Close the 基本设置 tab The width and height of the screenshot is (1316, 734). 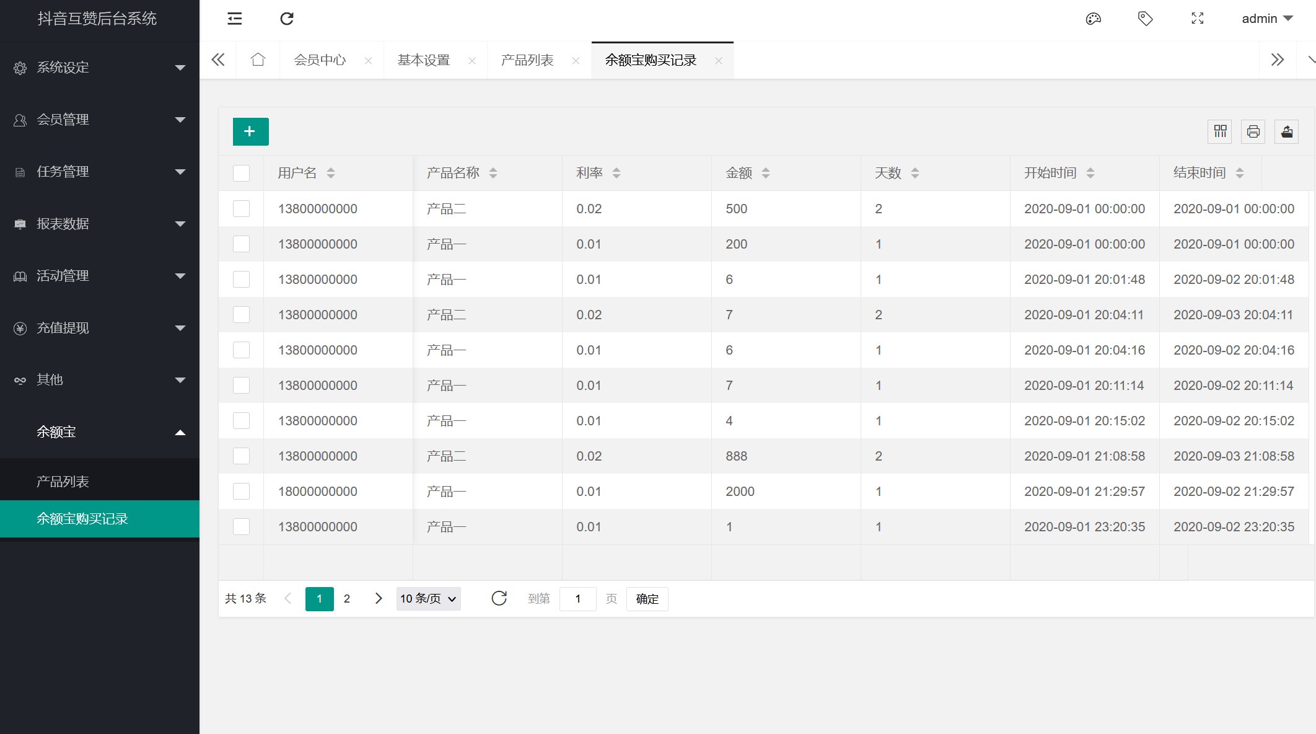click(x=472, y=61)
